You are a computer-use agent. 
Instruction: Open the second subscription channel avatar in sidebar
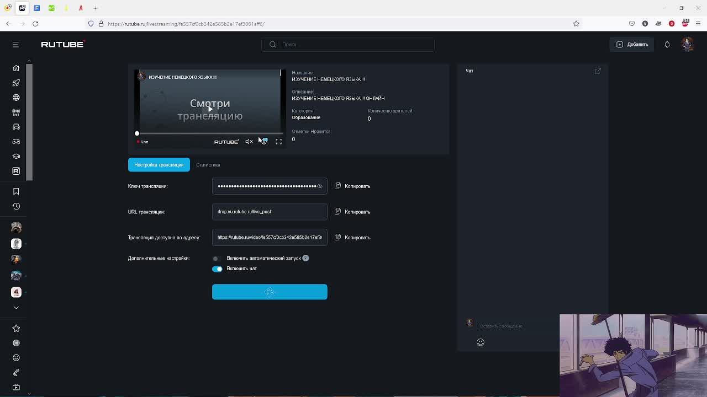(16, 243)
